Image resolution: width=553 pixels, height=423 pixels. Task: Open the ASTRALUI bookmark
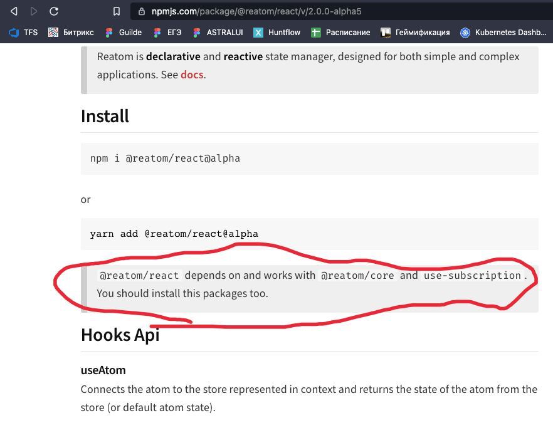pos(218,33)
